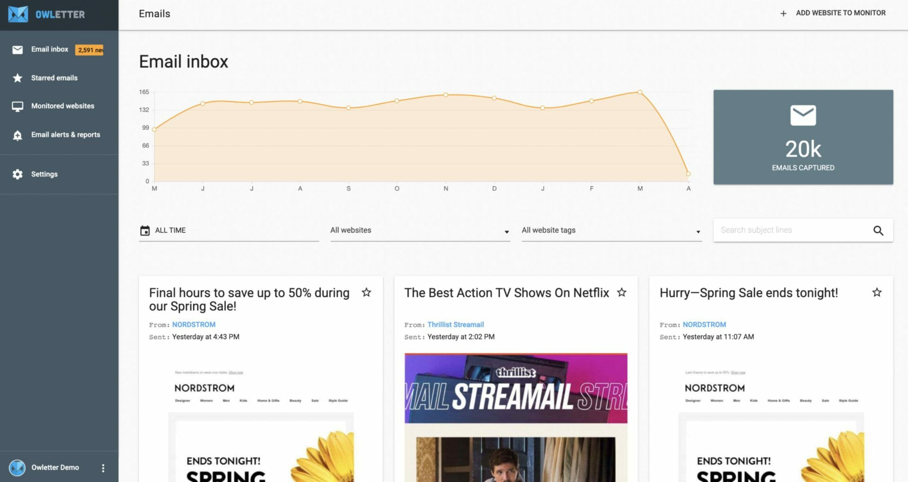Click ADD WEBSITE TO MONITOR button
The image size is (908, 482).
(x=833, y=13)
